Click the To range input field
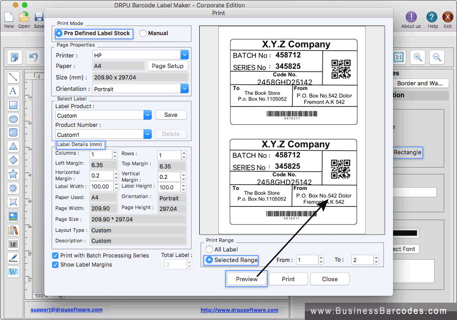 coord(362,260)
